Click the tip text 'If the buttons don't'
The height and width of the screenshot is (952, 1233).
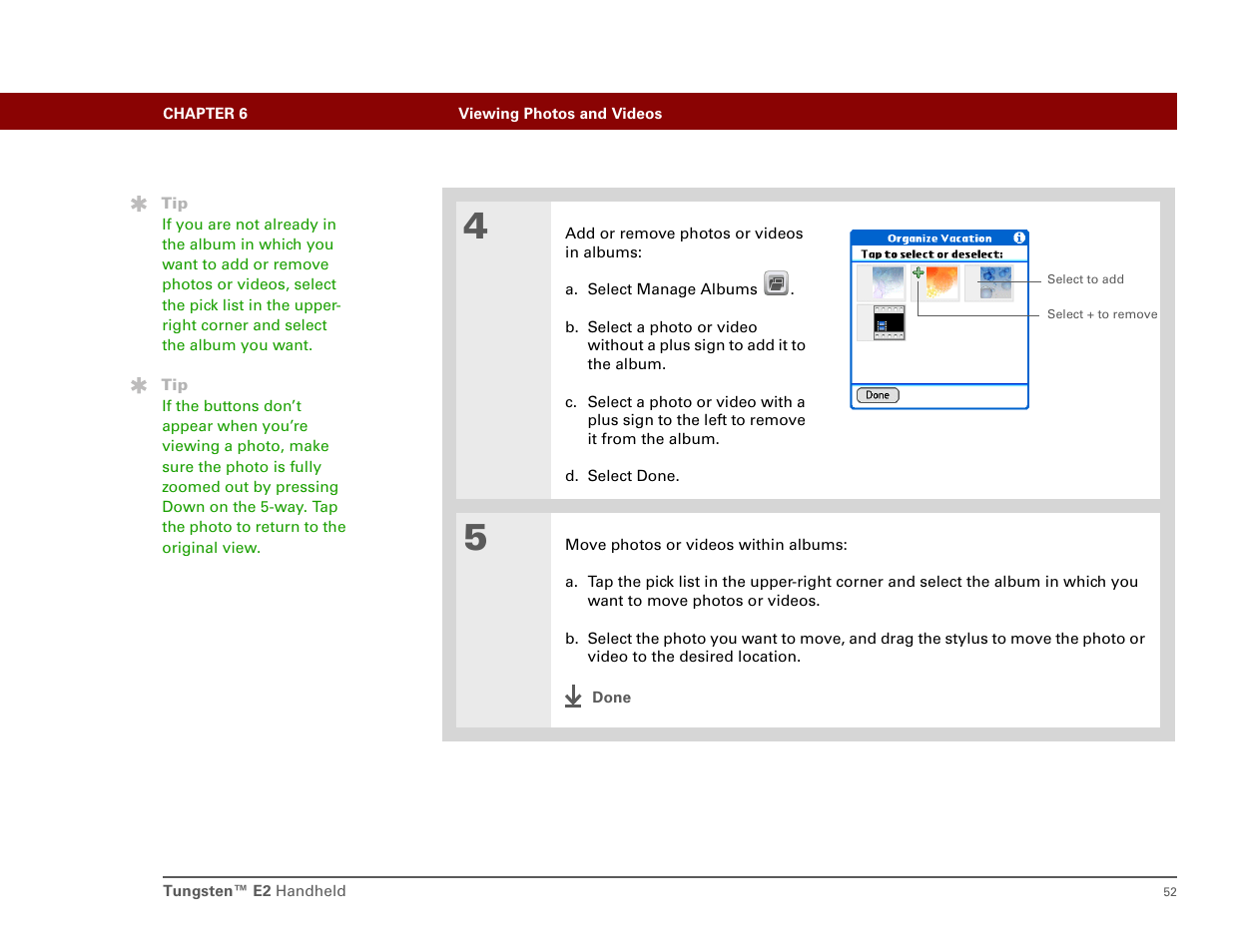tap(232, 406)
